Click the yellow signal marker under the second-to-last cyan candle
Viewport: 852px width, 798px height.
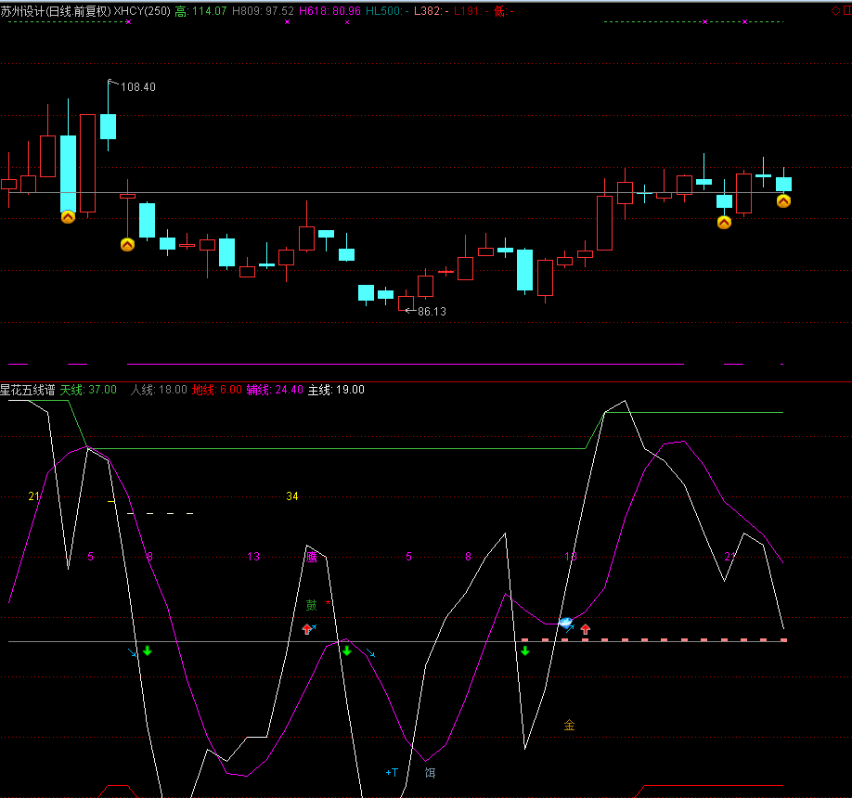[x=724, y=222]
